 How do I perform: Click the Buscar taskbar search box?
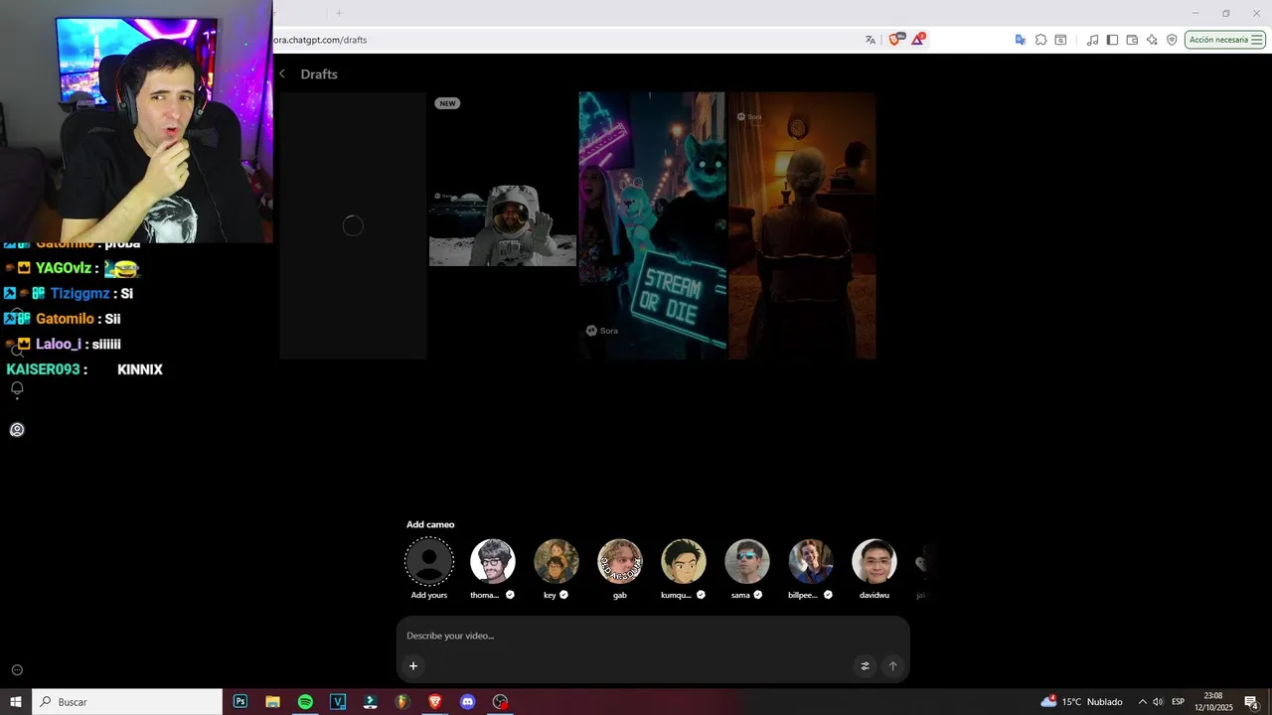pos(127,702)
